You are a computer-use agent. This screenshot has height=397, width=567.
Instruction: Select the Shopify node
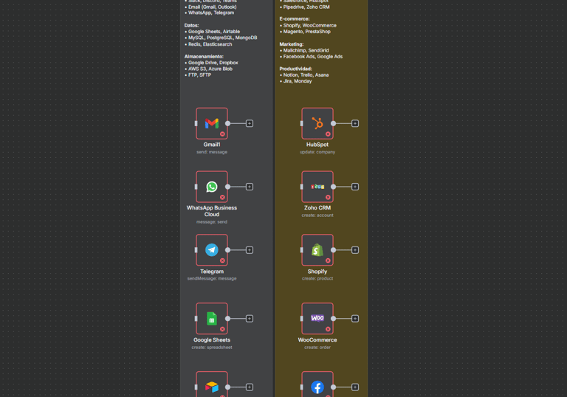(x=317, y=250)
